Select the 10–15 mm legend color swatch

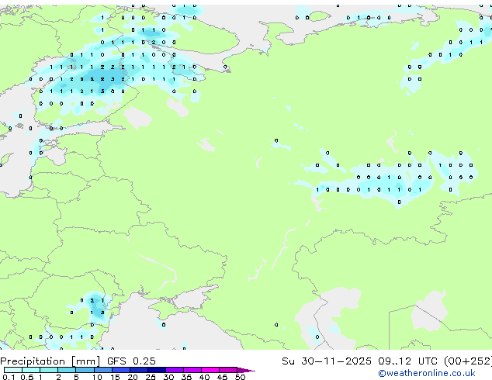[x=102, y=370]
